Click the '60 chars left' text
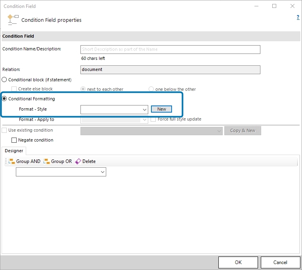This screenshot has height=270, width=302. 93,58
